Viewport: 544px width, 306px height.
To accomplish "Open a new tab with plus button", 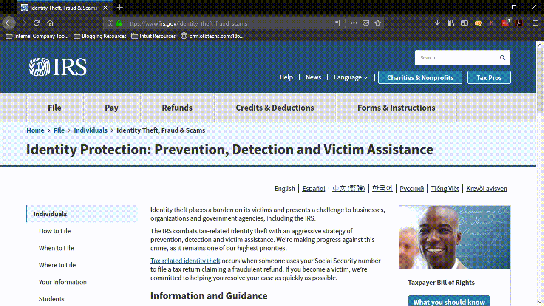I will pyautogui.click(x=120, y=7).
